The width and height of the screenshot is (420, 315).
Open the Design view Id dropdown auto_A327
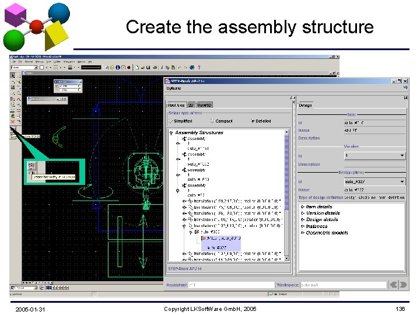pyautogui.click(x=374, y=181)
